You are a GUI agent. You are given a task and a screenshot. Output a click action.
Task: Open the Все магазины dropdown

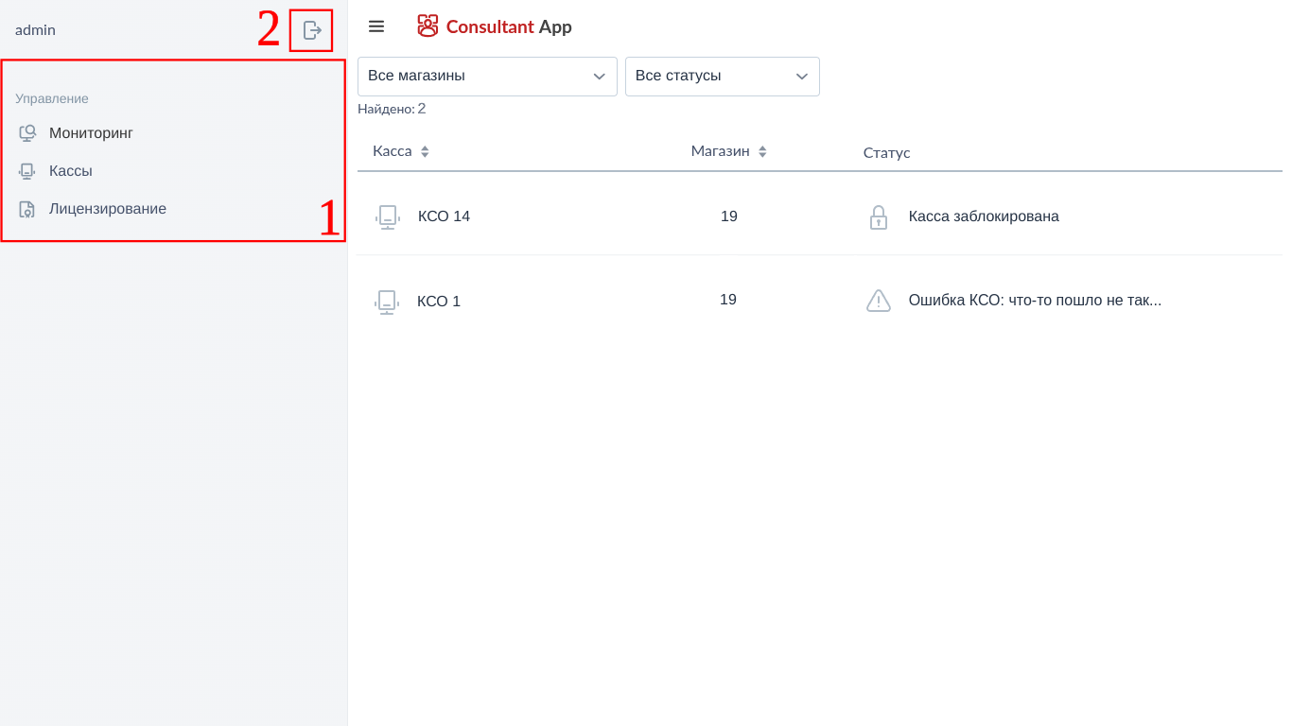pyautogui.click(x=487, y=77)
